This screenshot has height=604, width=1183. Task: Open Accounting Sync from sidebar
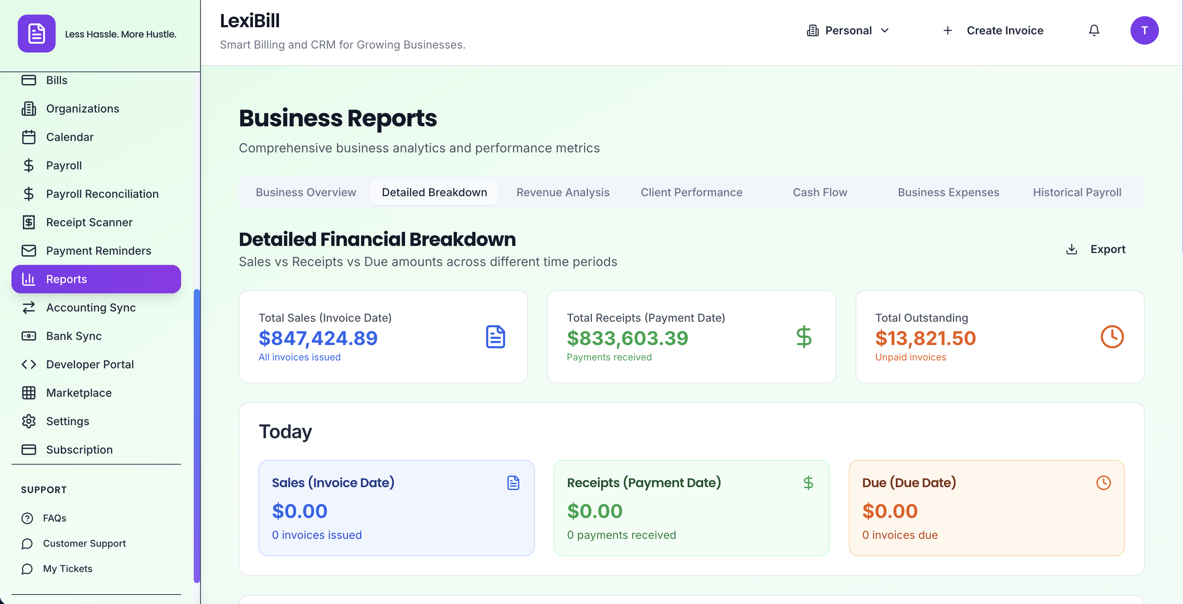(x=90, y=308)
